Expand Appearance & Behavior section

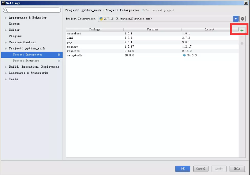click(5, 18)
